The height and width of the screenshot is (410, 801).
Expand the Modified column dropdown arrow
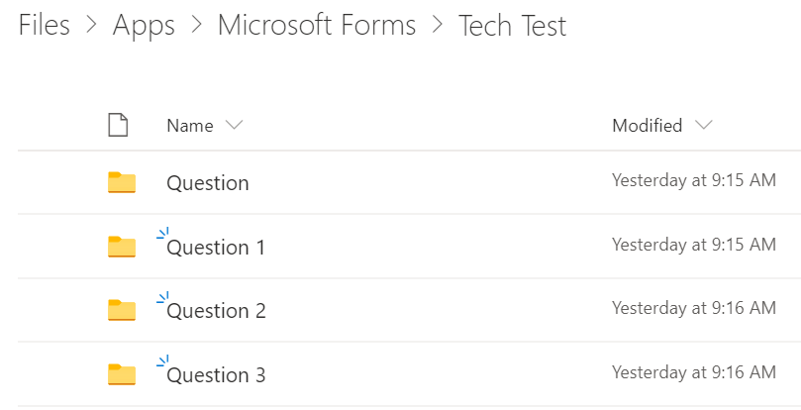point(703,125)
